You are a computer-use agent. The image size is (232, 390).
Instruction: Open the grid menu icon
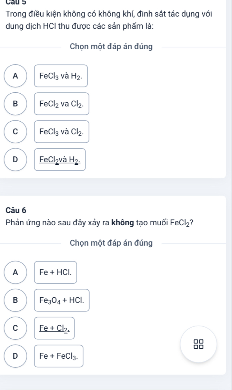coord(199,344)
